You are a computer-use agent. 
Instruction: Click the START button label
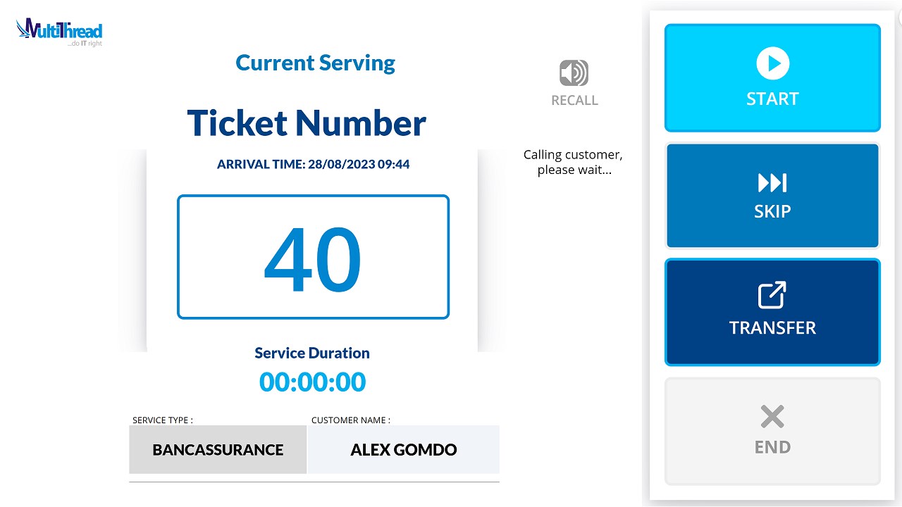pyautogui.click(x=772, y=99)
